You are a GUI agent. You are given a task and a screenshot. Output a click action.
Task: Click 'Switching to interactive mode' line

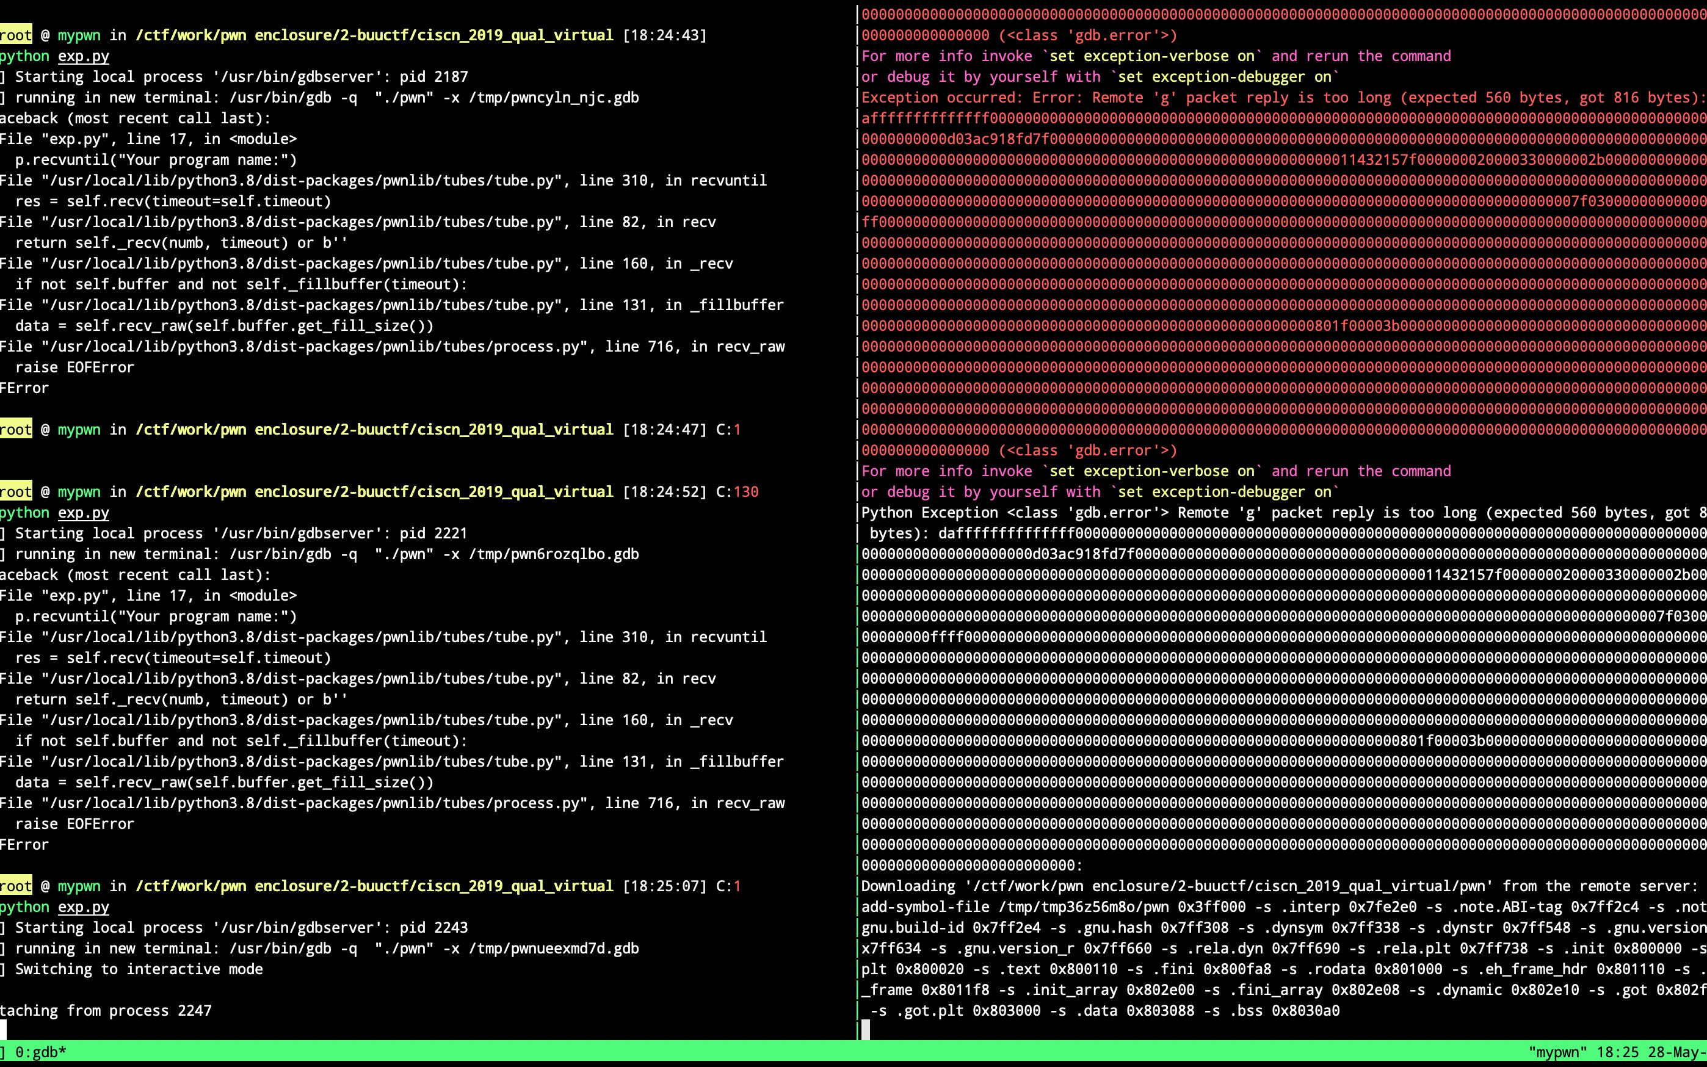point(139,969)
